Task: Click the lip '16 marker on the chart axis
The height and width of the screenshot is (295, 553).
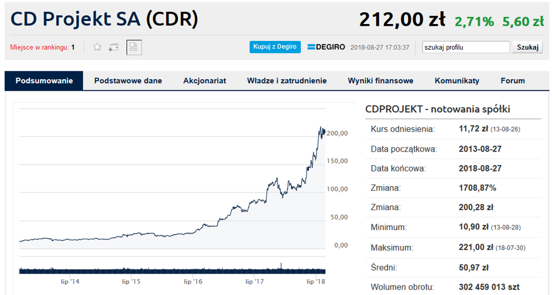Action: point(193,282)
